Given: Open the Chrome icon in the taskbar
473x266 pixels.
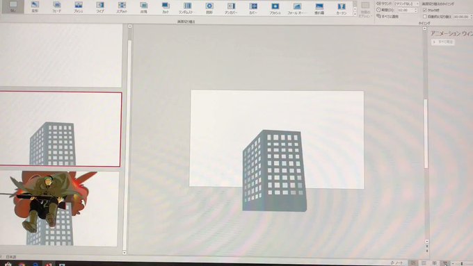Looking at the screenshot, I should [x=22, y=264].
